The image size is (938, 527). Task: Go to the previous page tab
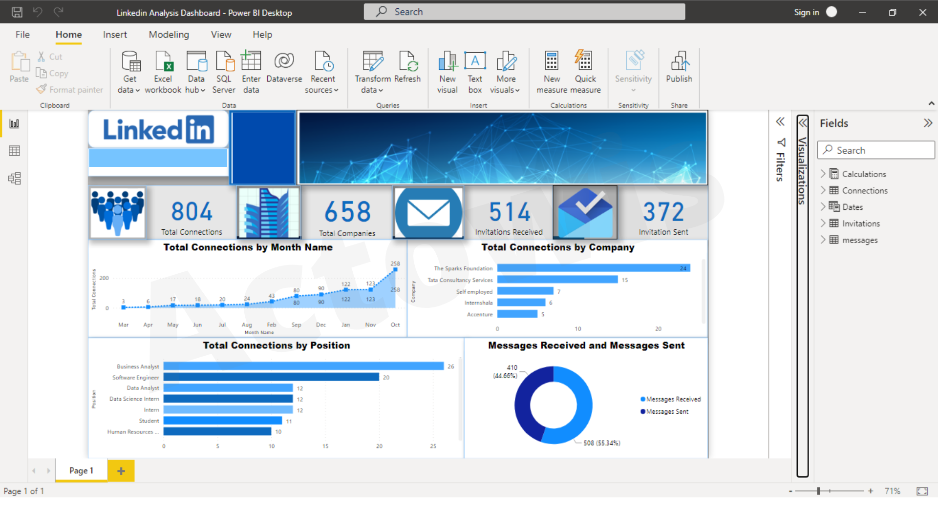point(34,471)
